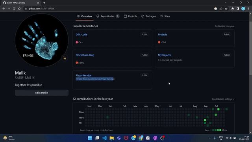Click the 42 contributions in the last year heading
This screenshot has width=252, height=142.
93,99
